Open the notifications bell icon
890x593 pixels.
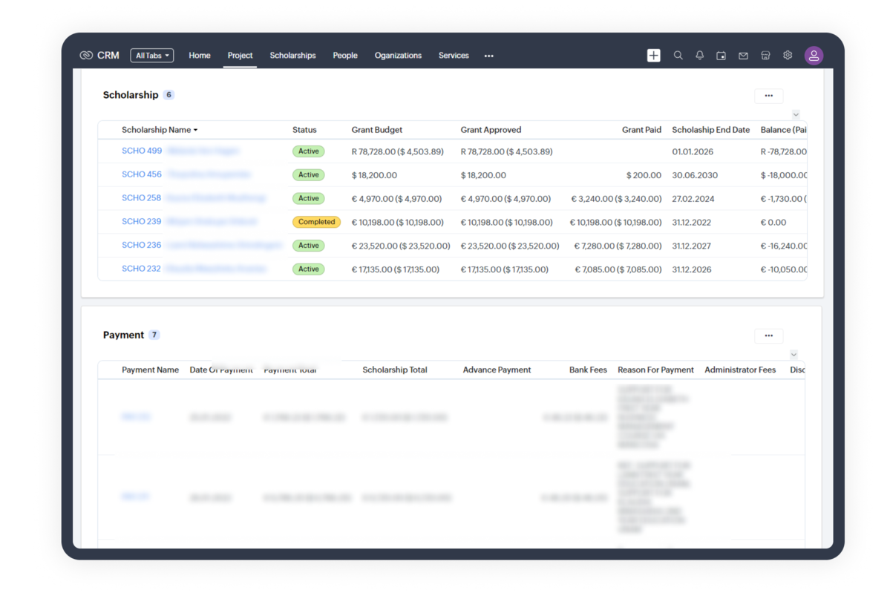pyautogui.click(x=699, y=56)
